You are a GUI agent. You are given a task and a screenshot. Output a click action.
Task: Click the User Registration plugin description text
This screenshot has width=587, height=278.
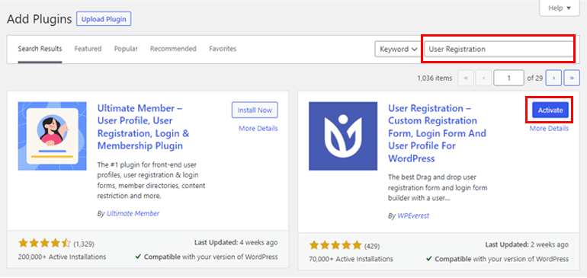(438, 188)
